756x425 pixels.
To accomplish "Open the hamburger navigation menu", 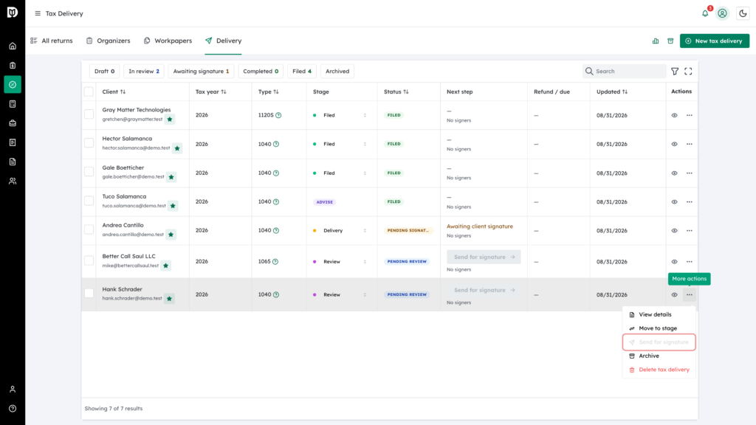I will pyautogui.click(x=38, y=13).
